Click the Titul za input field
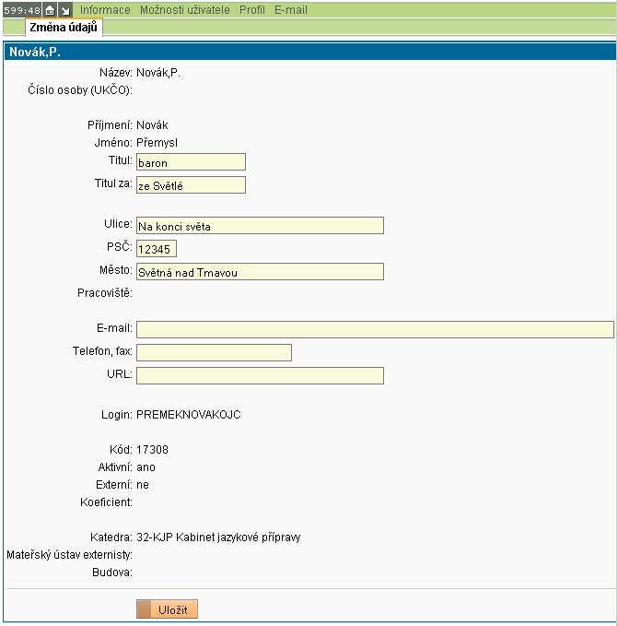 pos(191,185)
